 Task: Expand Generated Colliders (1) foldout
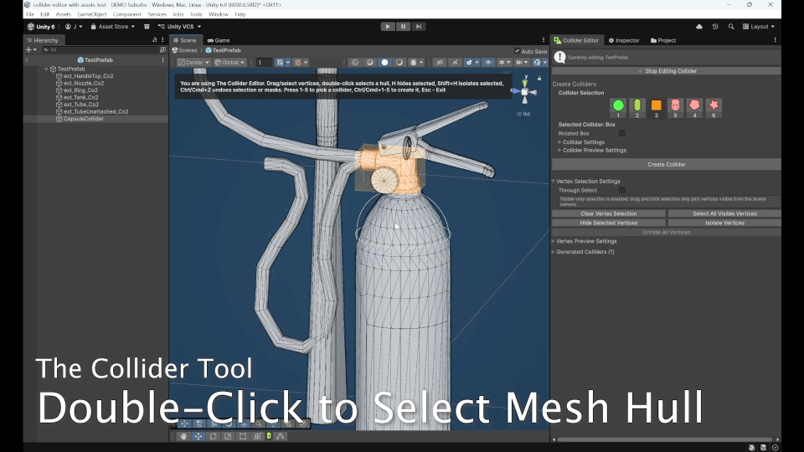554,252
